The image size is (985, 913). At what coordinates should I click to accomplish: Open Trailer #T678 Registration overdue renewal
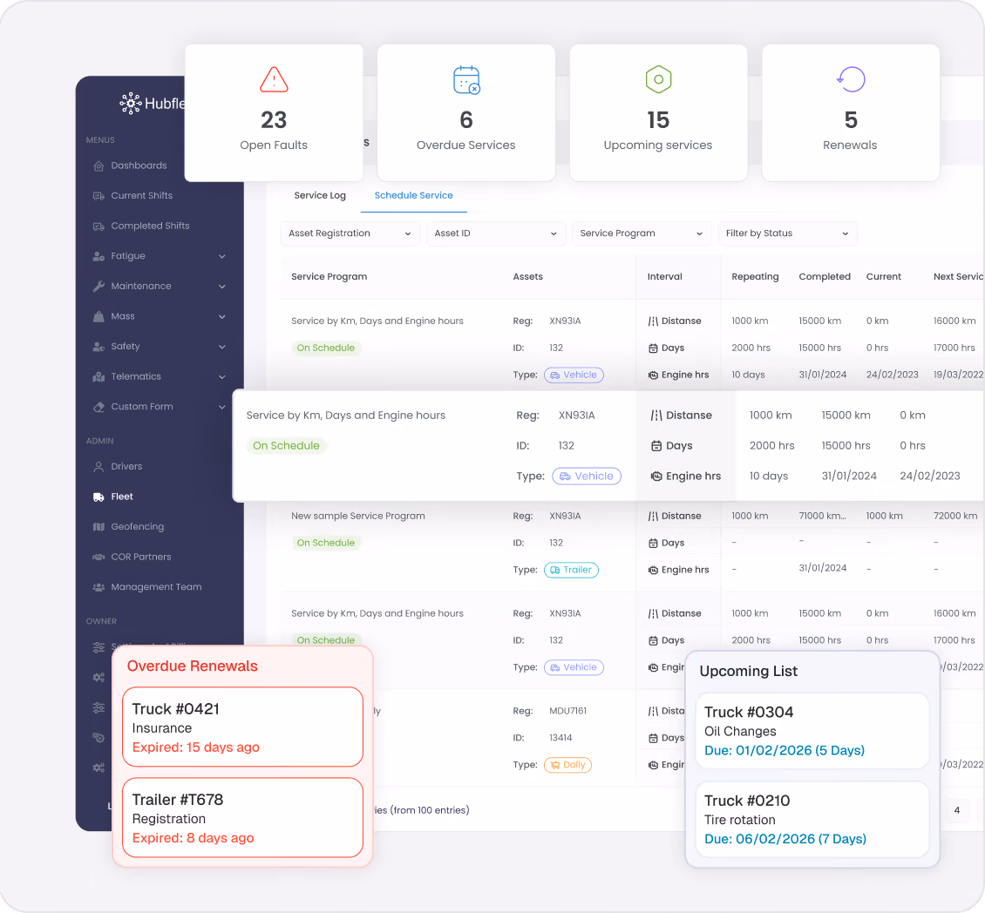pyautogui.click(x=242, y=817)
